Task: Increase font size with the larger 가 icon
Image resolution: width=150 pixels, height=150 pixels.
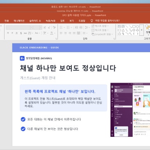Action: pos(45,28)
